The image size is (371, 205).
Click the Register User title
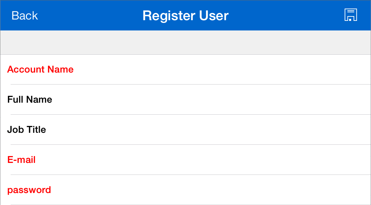coord(185,15)
